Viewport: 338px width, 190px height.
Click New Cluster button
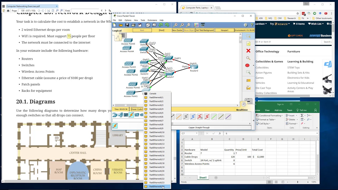[x=177, y=30]
